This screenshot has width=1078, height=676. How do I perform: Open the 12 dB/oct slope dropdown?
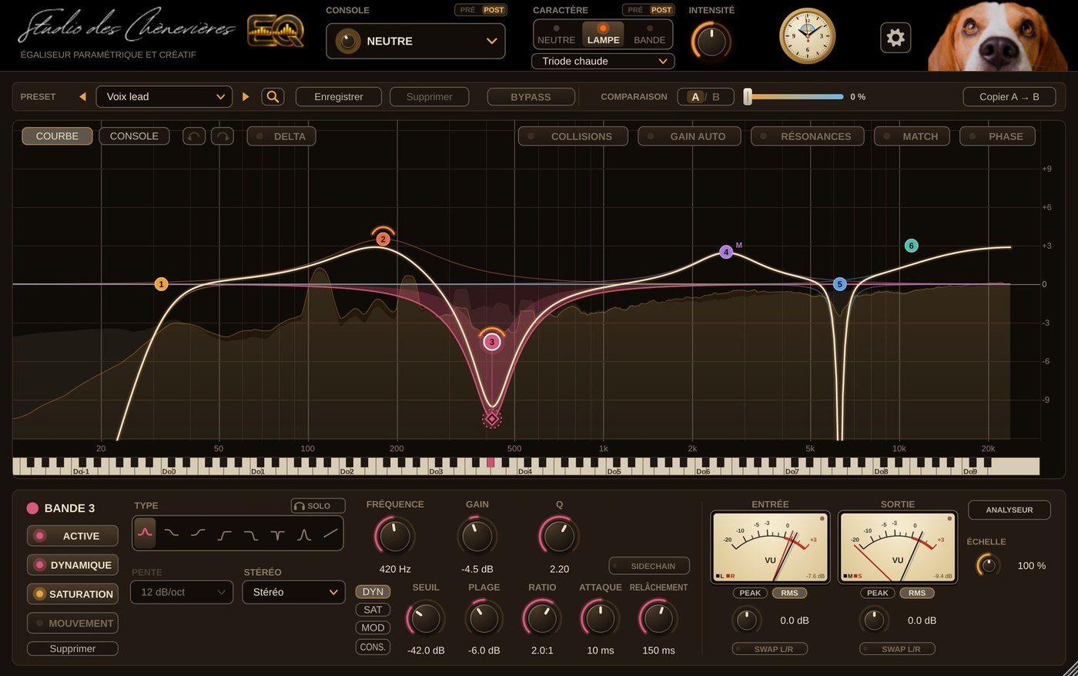point(182,592)
